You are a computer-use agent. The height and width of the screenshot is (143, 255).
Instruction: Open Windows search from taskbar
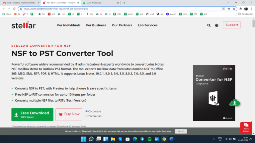point(91,139)
